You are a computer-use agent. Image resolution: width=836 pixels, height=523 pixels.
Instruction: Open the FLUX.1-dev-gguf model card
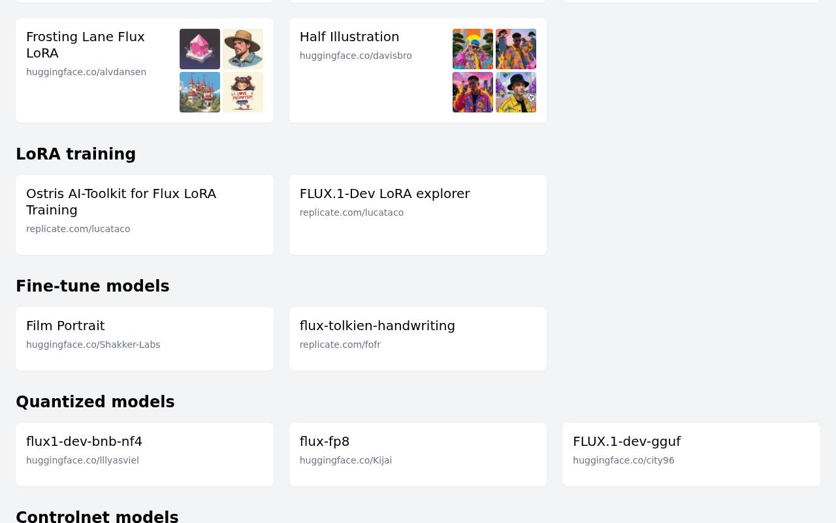point(691,454)
